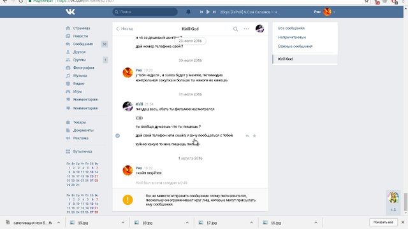Open the 18.jpg download options arrow
Image resolution: width=408 pixels, height=229 pixels.
(187, 223)
